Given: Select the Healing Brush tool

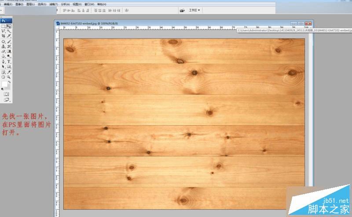Looking at the screenshot, I should point(4,42).
